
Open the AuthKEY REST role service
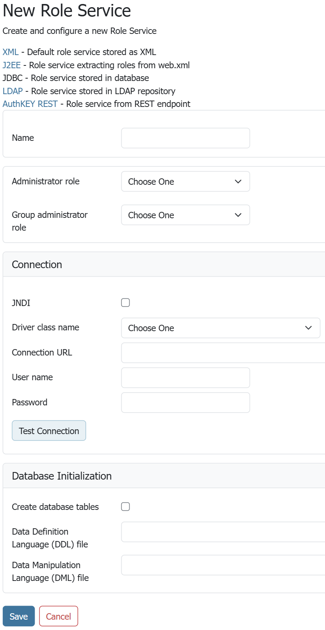click(x=30, y=104)
